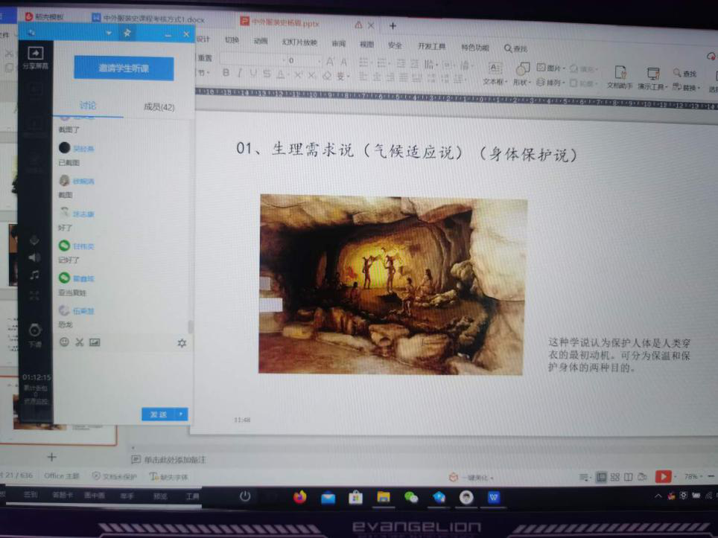Click the music note icon in sidebar

(34, 275)
